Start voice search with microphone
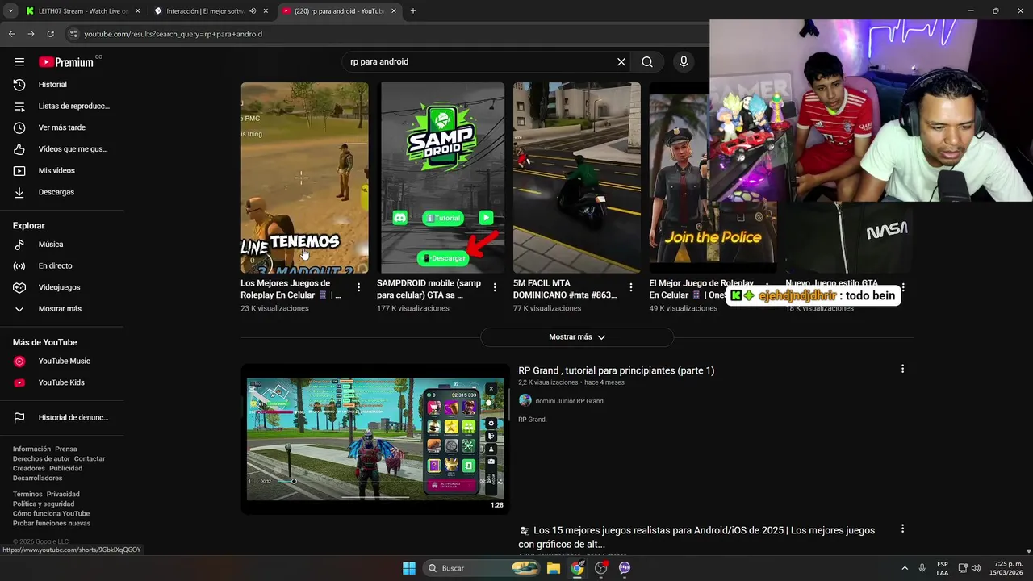The width and height of the screenshot is (1033, 581). 684,62
